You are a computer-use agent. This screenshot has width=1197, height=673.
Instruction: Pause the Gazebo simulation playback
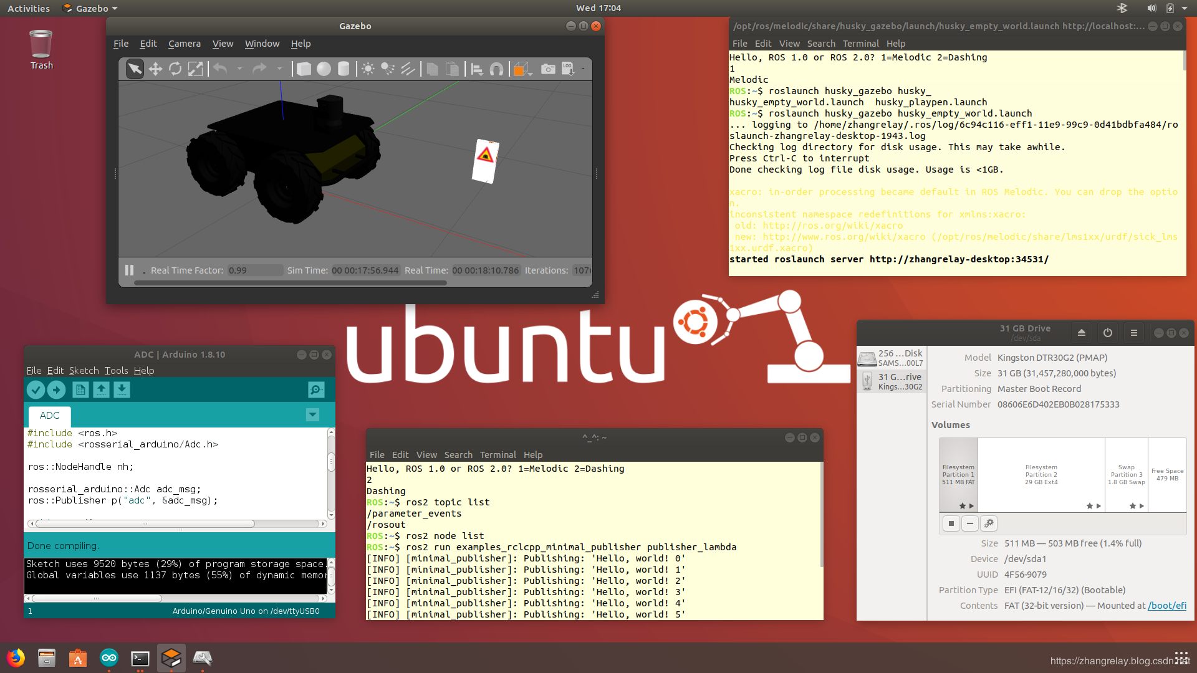coord(128,270)
